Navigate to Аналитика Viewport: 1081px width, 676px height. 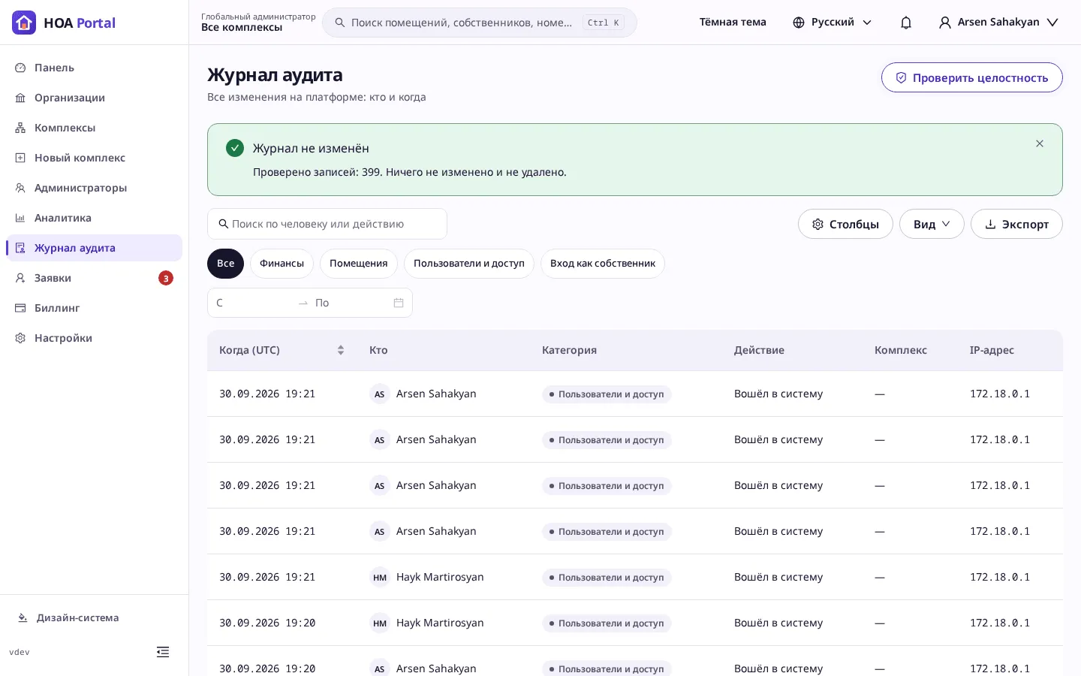coord(94,218)
